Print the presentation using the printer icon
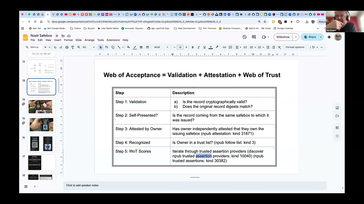 (67, 47)
